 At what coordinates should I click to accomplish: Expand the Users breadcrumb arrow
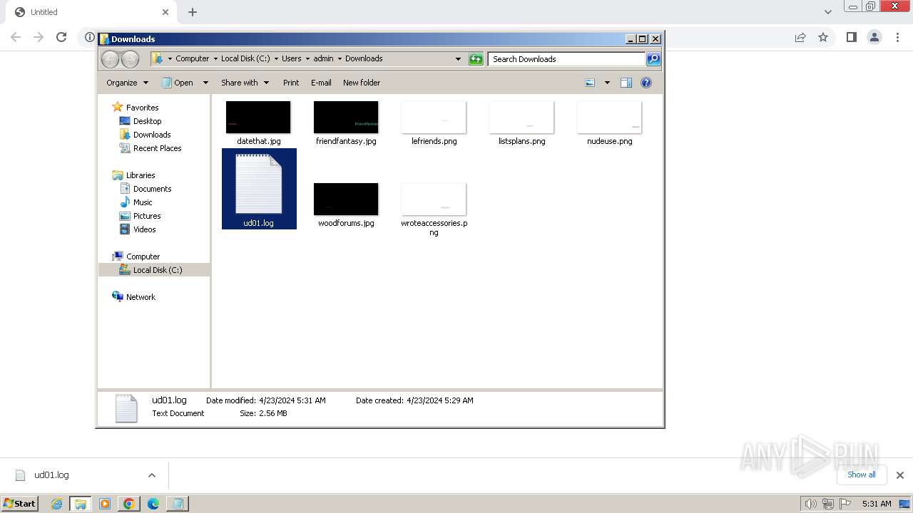click(307, 59)
